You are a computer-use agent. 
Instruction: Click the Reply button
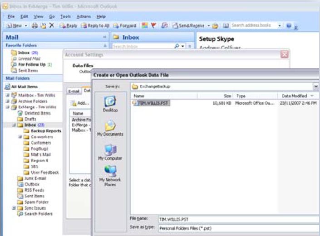[x=69, y=26]
